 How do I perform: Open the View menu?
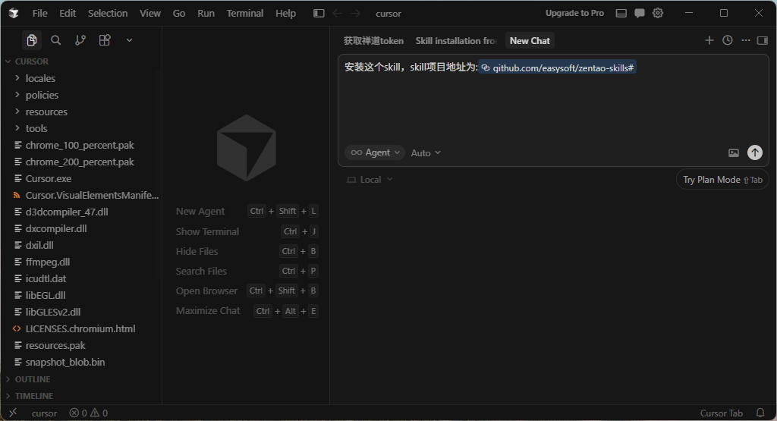click(x=150, y=14)
